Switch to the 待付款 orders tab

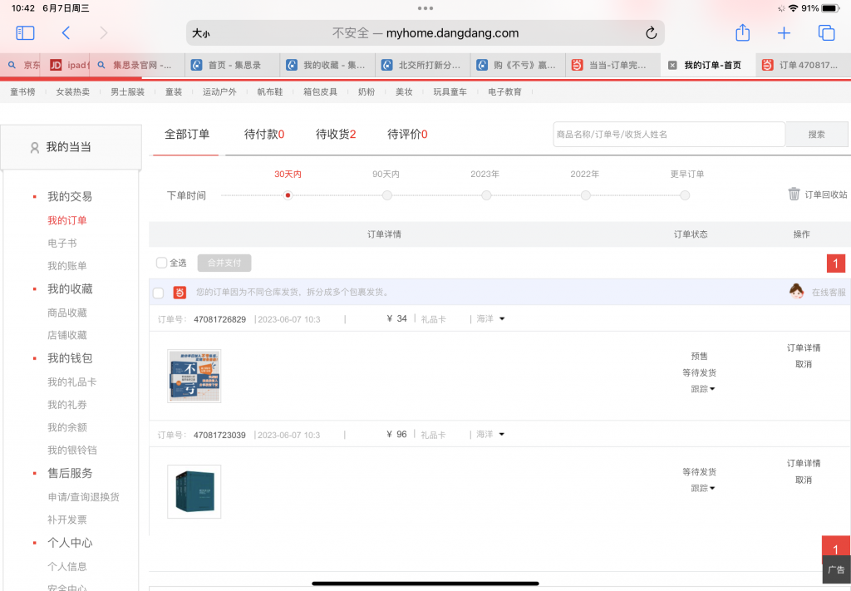click(x=264, y=134)
